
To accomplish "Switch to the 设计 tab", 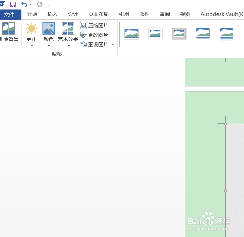I will 73,14.
